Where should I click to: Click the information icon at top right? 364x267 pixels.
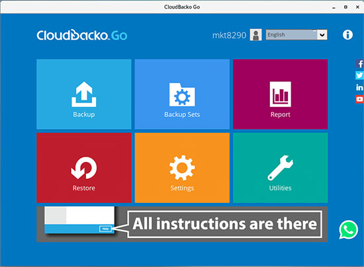347,35
